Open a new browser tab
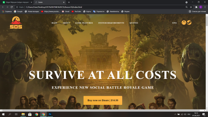 click(69, 2)
